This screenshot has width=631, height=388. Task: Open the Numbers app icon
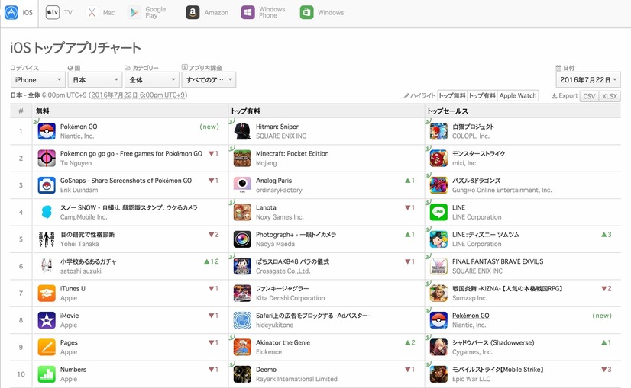[47, 374]
